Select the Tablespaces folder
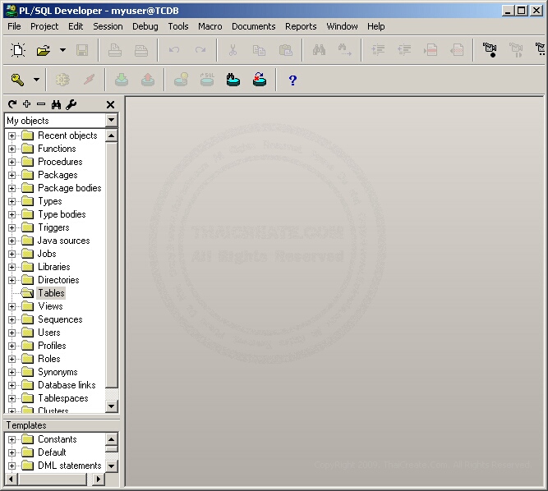The height and width of the screenshot is (491, 548). [63, 398]
